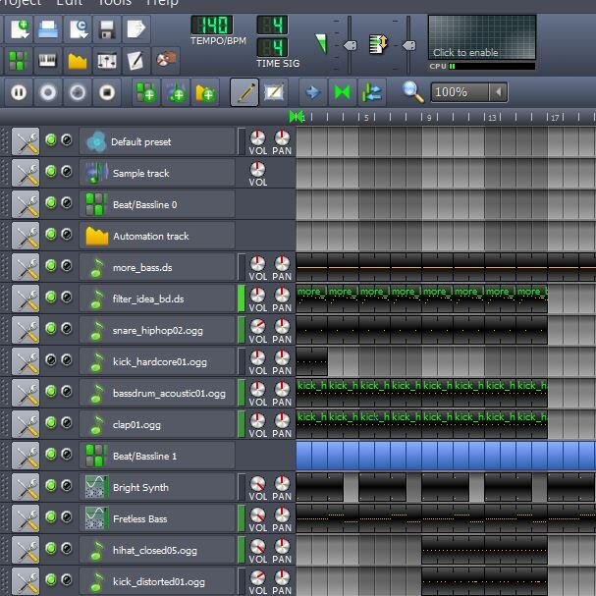Toggle loop points green button
The width and height of the screenshot is (596, 596).
click(343, 92)
